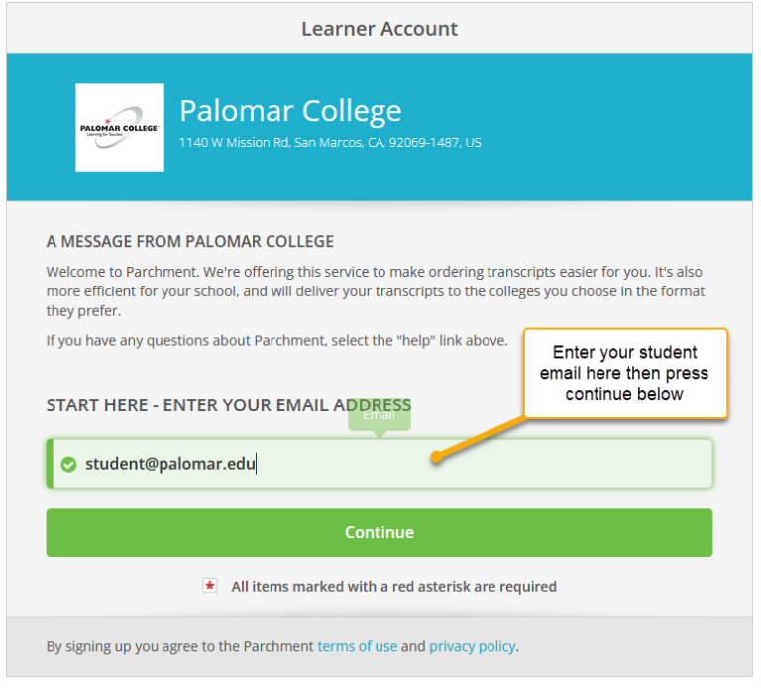Click the green Email tooltip label

(379, 416)
